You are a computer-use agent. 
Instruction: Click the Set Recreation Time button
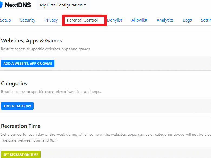click(21, 154)
